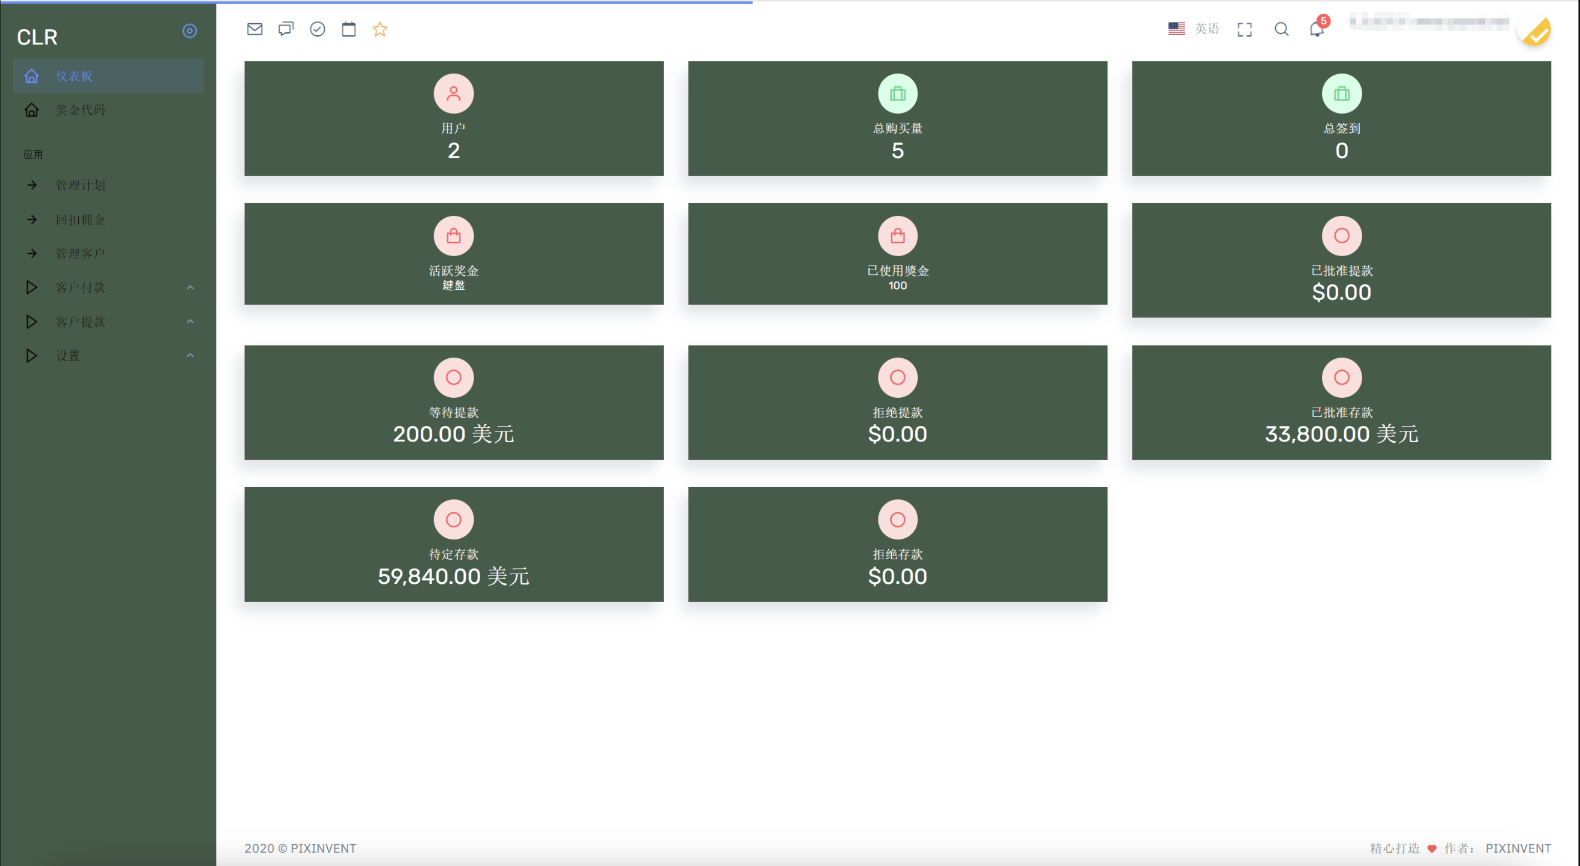Click the chat/comment icon in toolbar
Screen dimensions: 1580x866
point(285,29)
